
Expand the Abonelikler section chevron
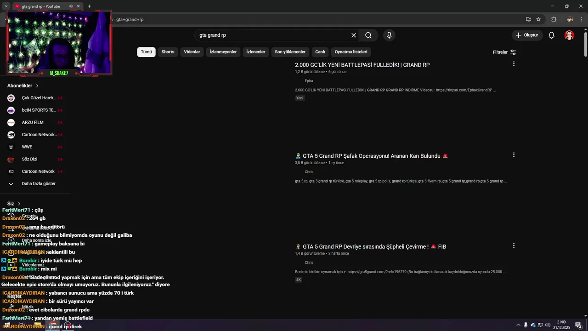tap(37, 86)
